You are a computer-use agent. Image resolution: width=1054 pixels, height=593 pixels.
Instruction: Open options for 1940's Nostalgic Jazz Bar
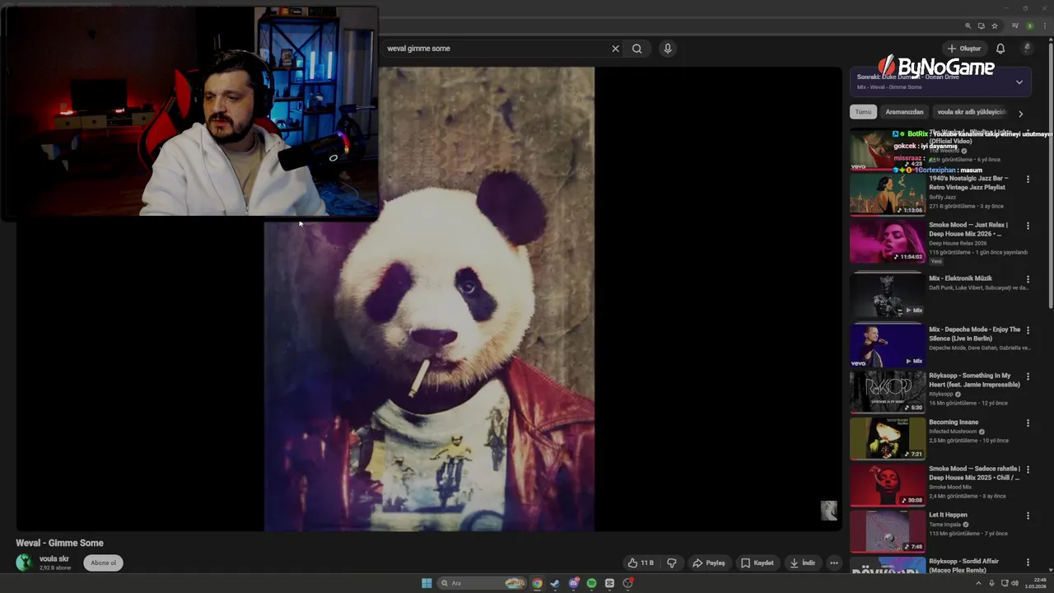pyautogui.click(x=1028, y=179)
